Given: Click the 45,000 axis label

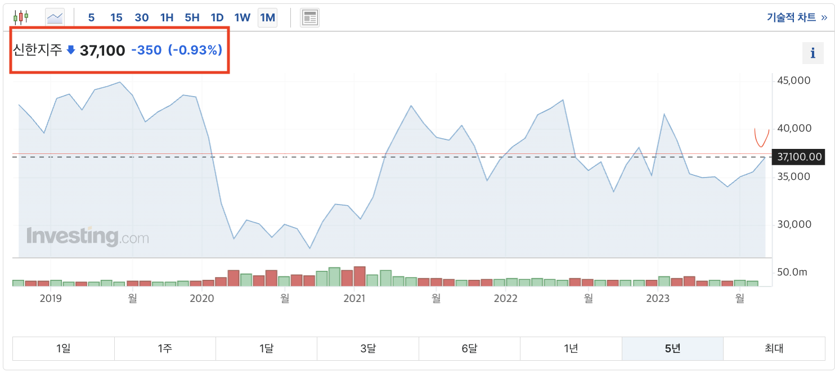Looking at the screenshot, I should click(x=793, y=80).
